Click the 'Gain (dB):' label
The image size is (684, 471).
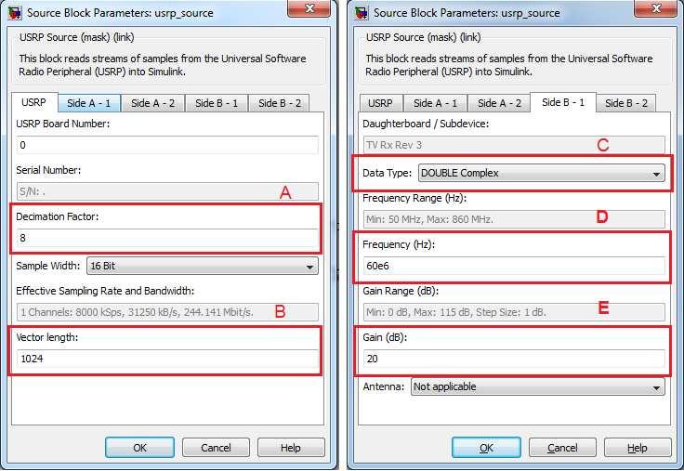(385, 337)
